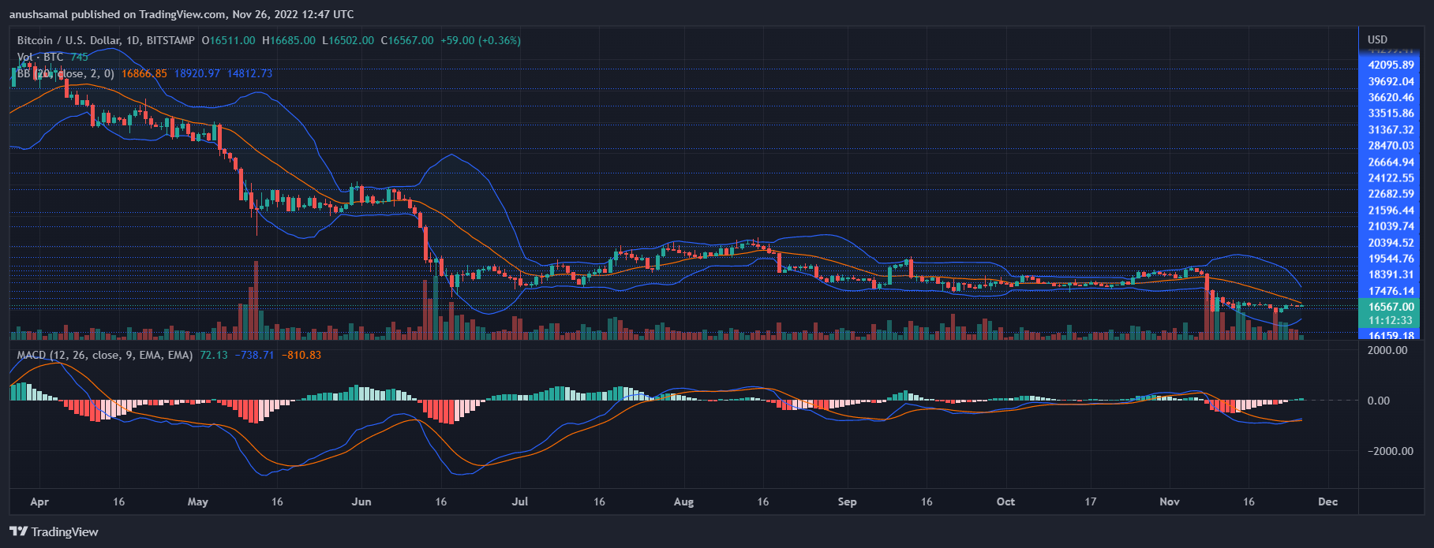Select the Nov label on time axis

1170,501
